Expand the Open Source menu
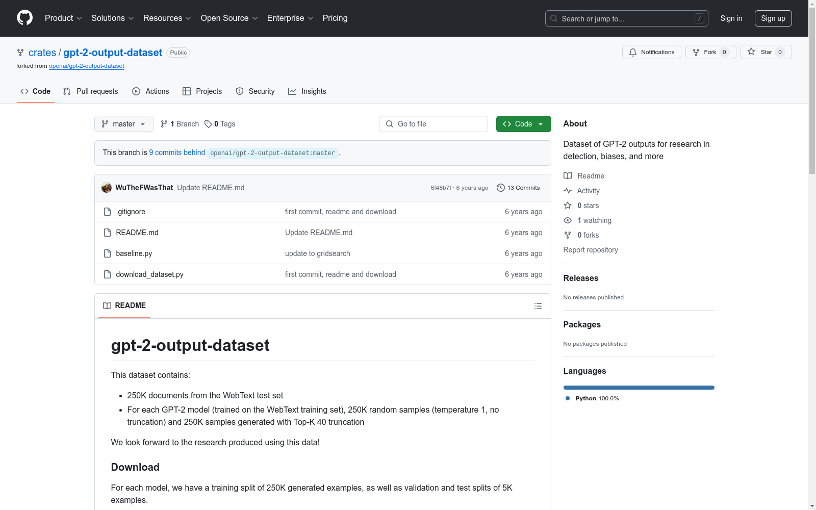The height and width of the screenshot is (510, 816). coord(229,18)
